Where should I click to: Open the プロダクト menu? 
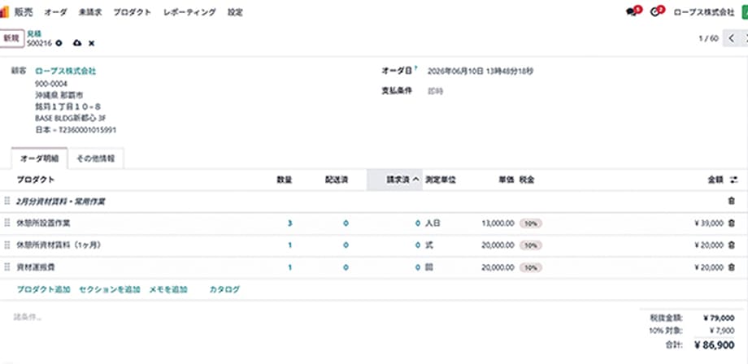(x=133, y=12)
